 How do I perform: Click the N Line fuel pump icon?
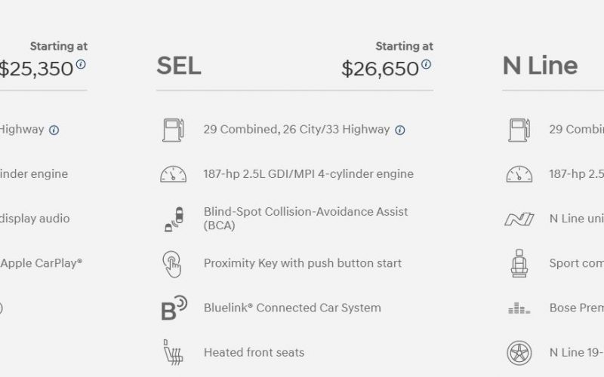519,130
